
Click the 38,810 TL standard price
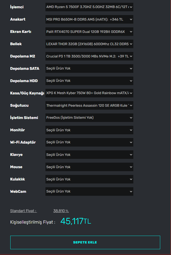61,211
